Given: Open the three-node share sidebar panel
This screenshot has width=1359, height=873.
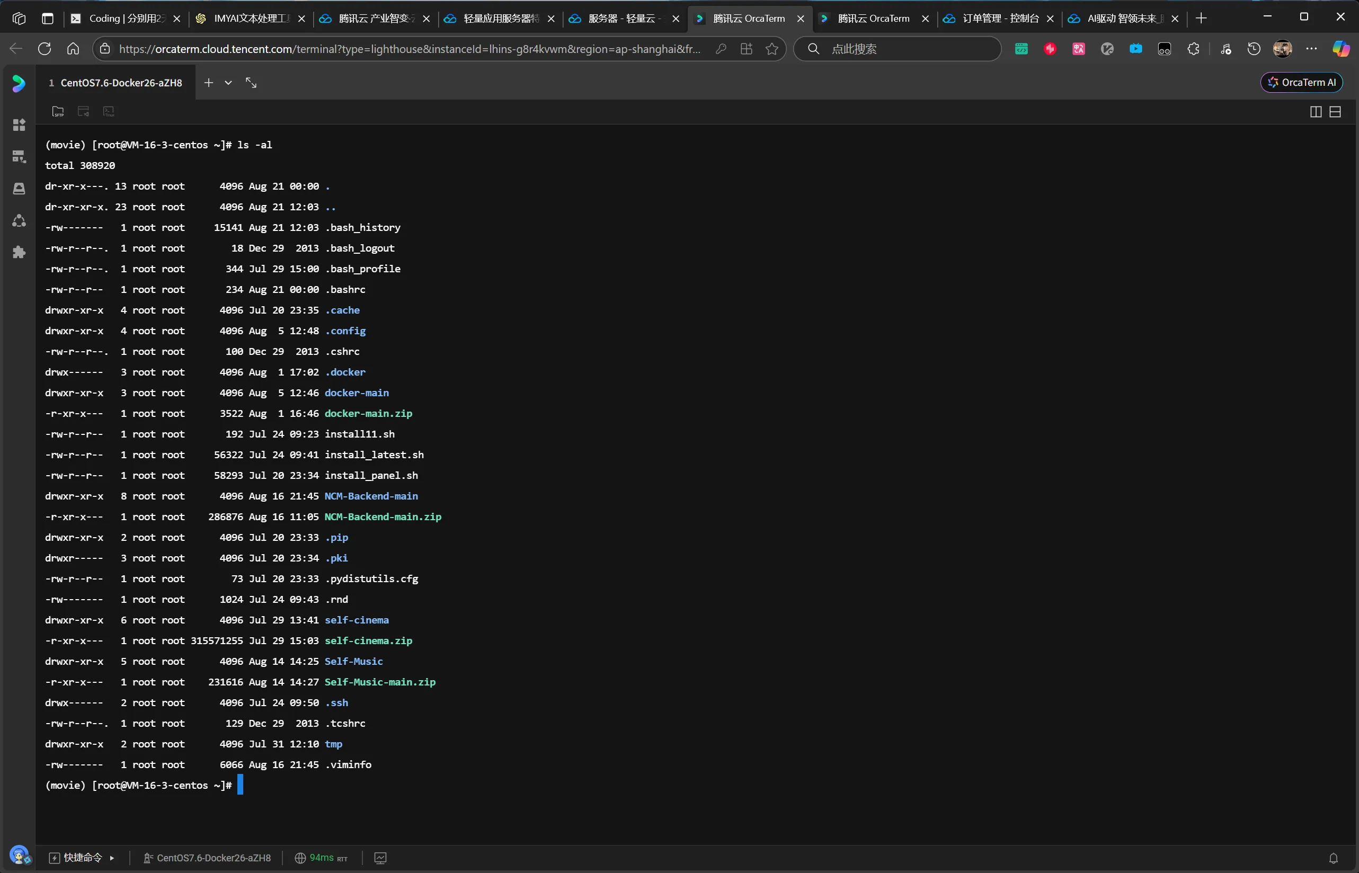Looking at the screenshot, I should (19, 220).
